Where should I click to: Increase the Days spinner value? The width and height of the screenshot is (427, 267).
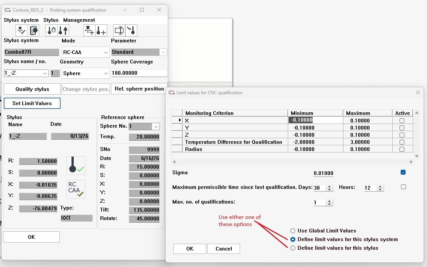[x=330, y=186]
